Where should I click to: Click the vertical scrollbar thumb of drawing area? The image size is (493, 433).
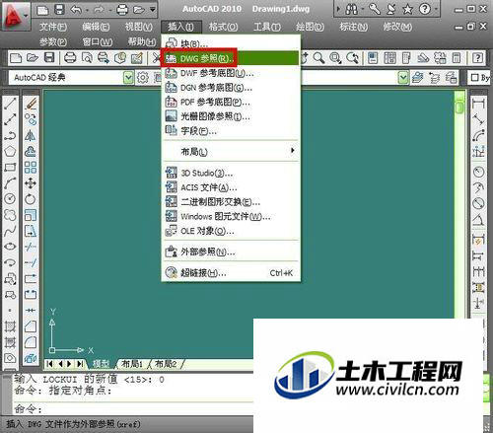point(459,107)
